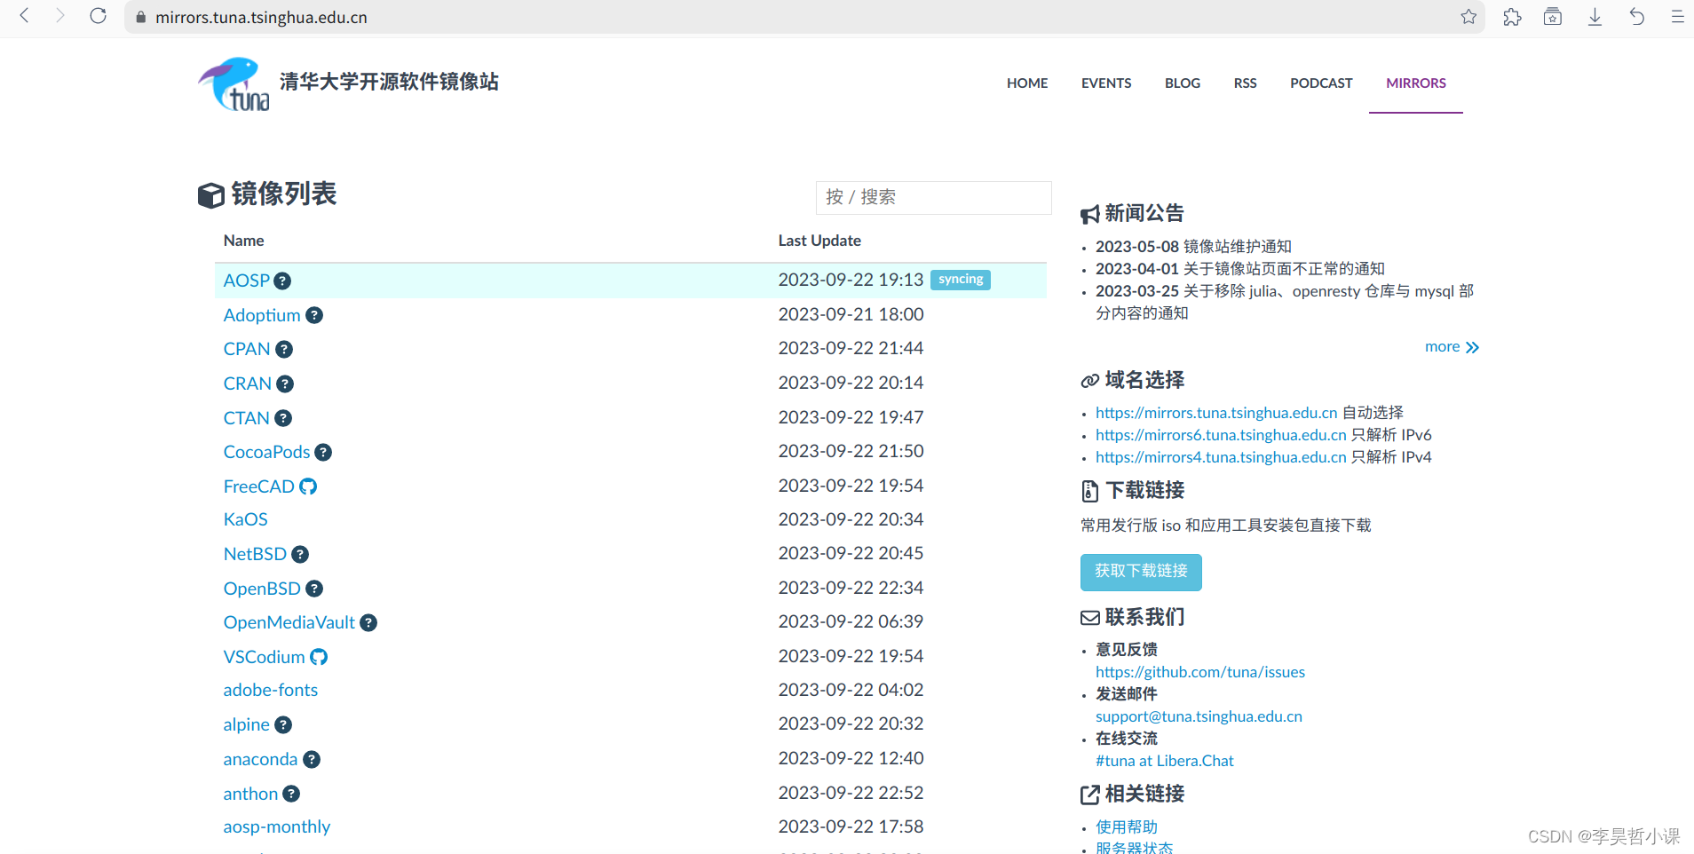Open the help icon beside CRAN

pyautogui.click(x=285, y=384)
